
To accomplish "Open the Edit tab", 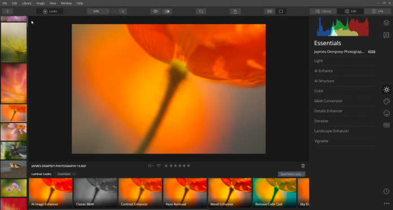I will [351, 11].
